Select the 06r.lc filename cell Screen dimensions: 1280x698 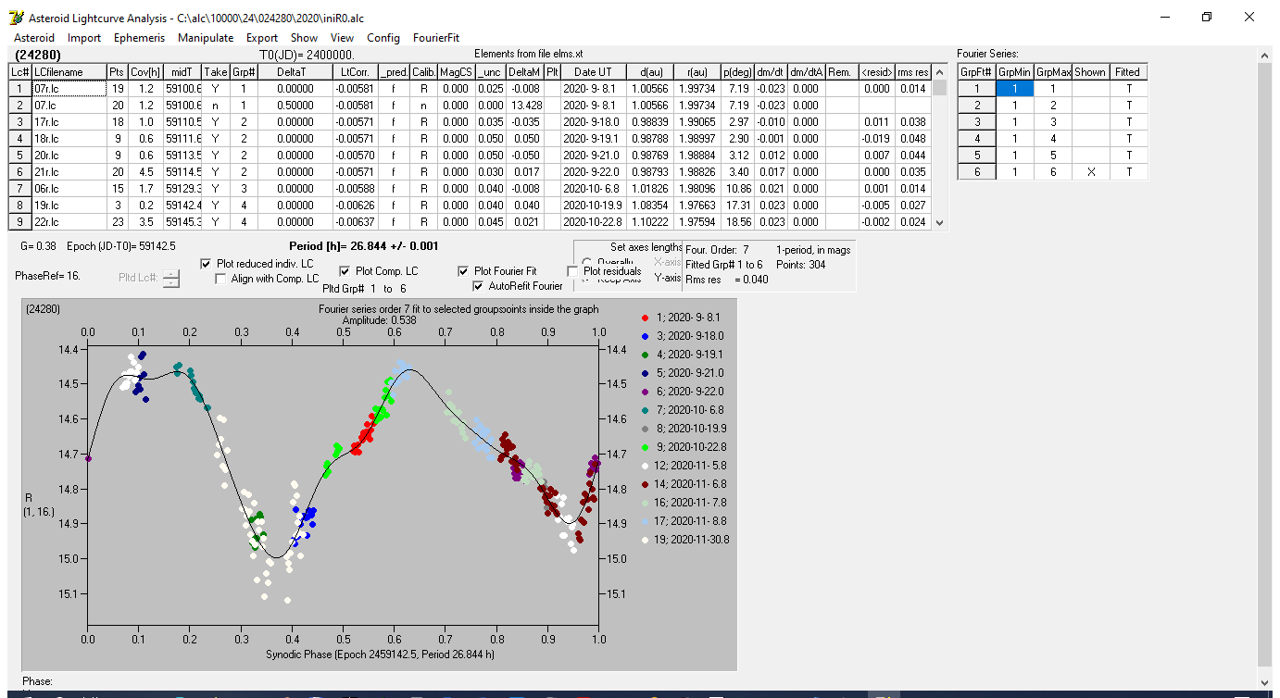point(68,189)
